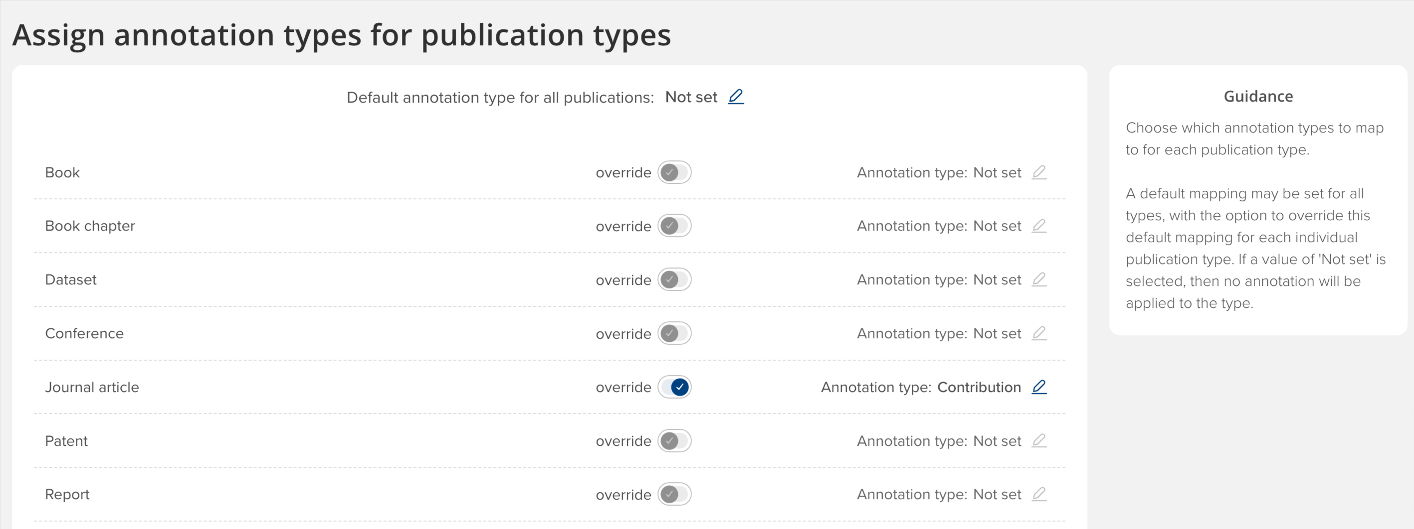1414x529 pixels.
Task: Enable override for Conference
Action: point(674,333)
